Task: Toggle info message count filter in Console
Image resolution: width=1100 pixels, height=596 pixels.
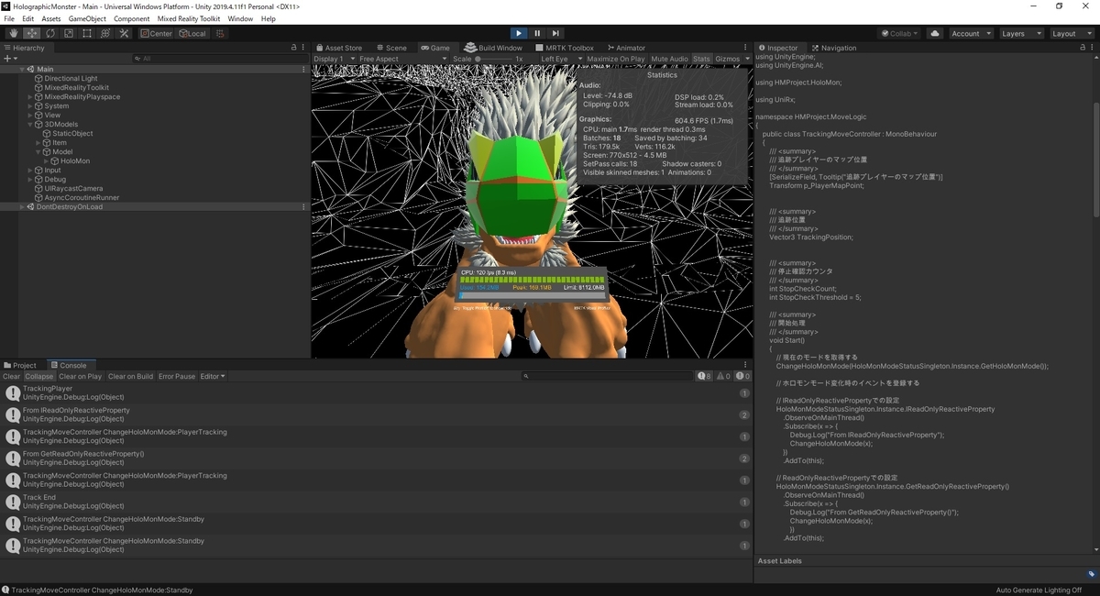Action: (x=705, y=376)
